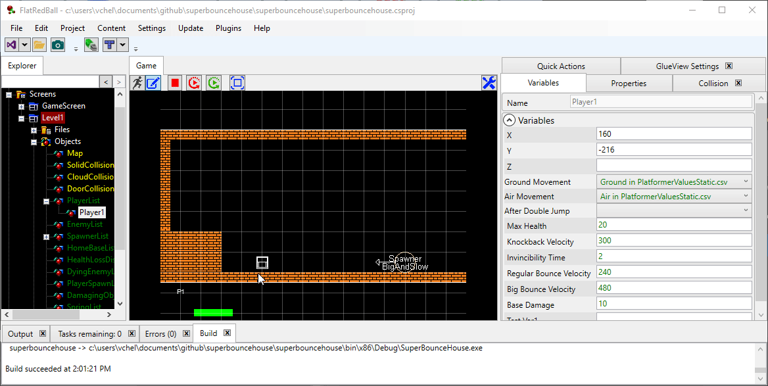Open the Errors (0) tab

point(160,333)
